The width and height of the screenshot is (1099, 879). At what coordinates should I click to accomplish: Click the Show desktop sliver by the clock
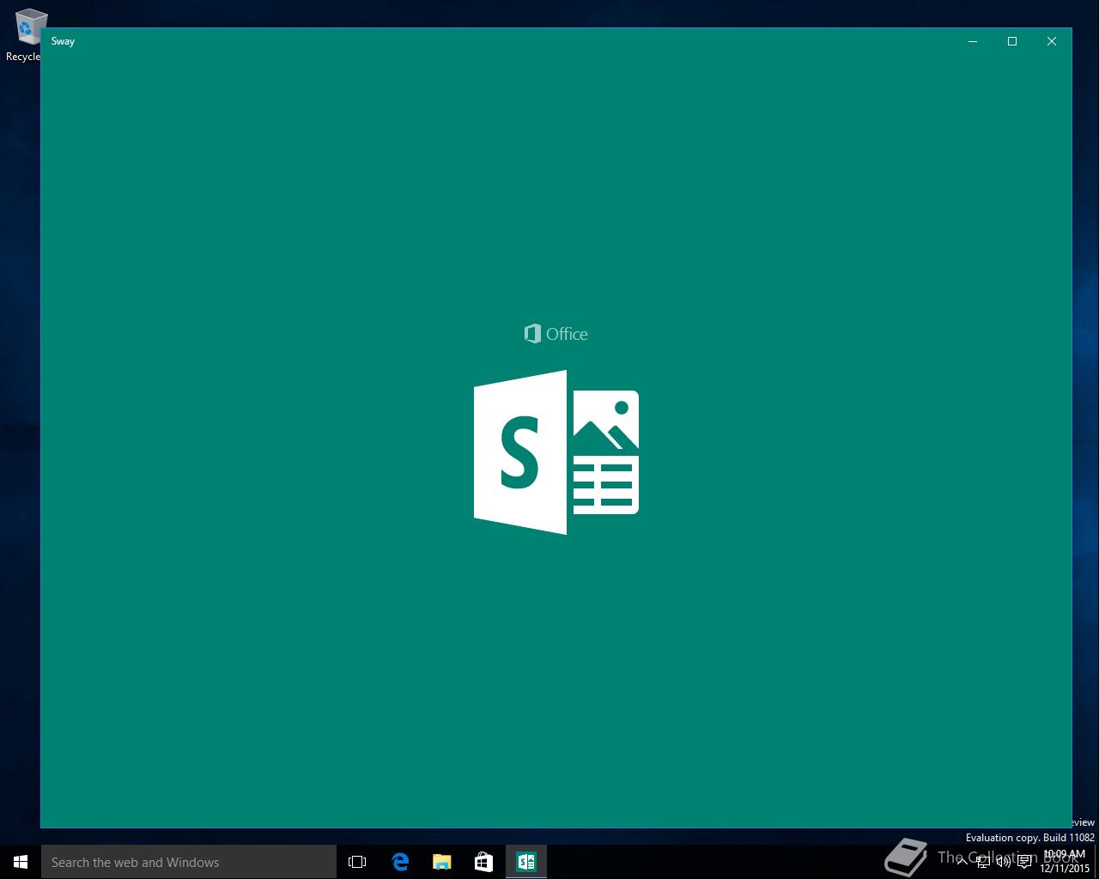(1096, 862)
